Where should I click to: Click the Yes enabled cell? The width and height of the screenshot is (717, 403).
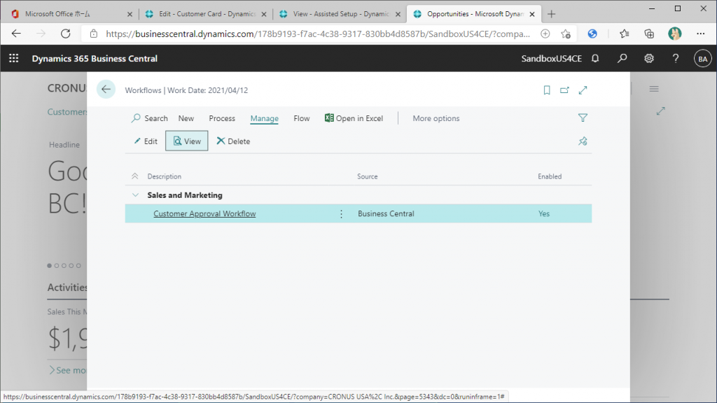pyautogui.click(x=543, y=214)
